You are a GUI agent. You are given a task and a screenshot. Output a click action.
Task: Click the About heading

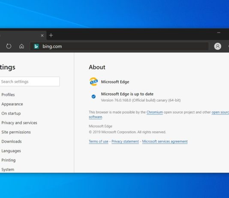97,67
